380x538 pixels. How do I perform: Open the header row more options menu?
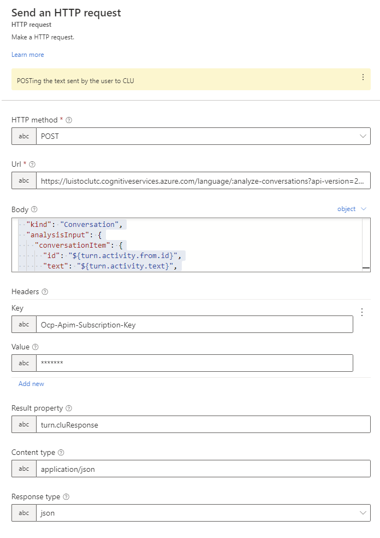pyautogui.click(x=362, y=312)
